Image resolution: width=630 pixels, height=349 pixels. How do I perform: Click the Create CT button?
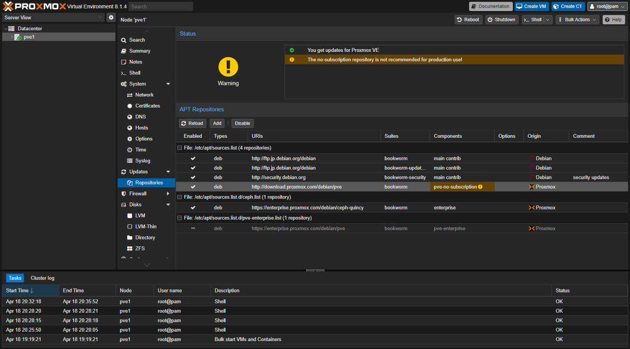click(568, 6)
